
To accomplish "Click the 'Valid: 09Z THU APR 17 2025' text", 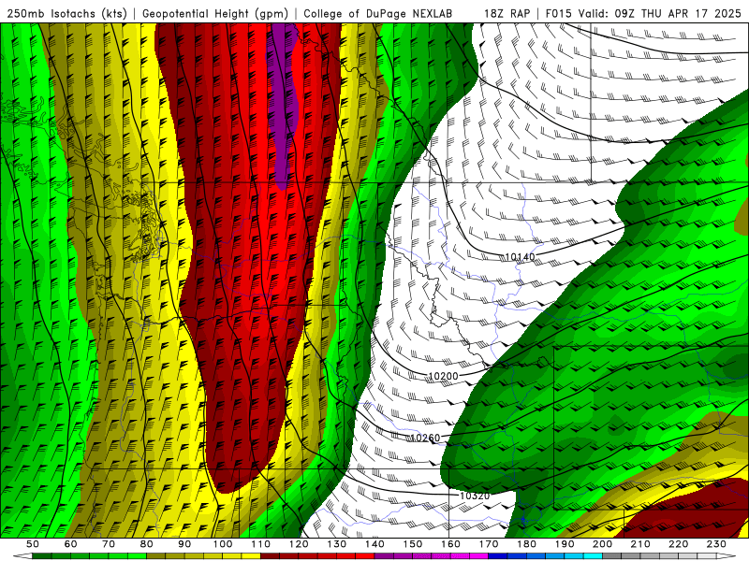I will coord(660,13).
